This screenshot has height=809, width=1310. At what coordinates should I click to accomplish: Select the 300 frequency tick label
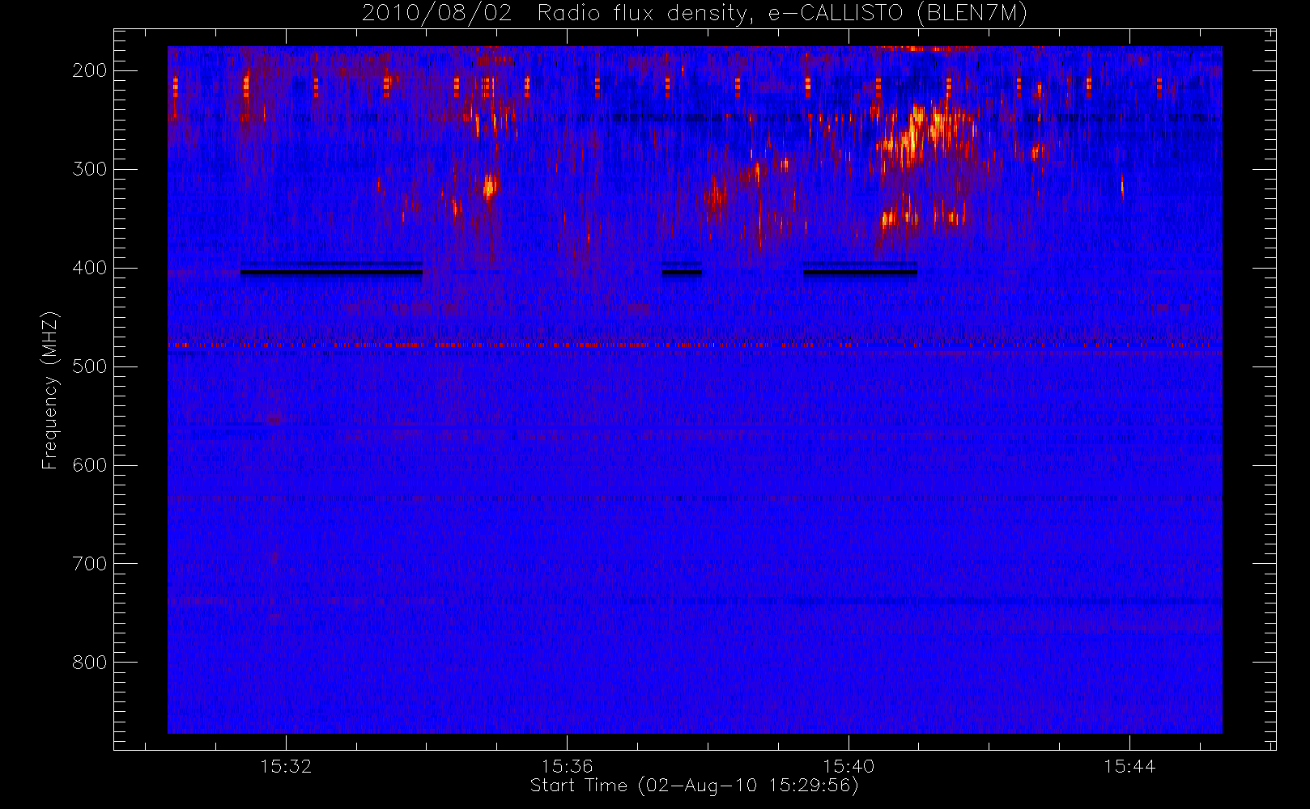click(x=90, y=169)
